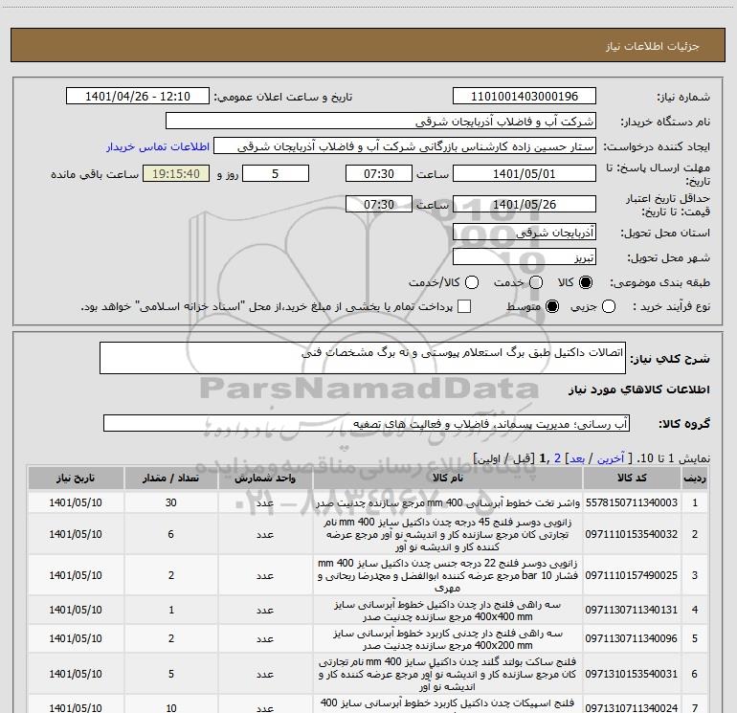Click product code 0971310711340024
This screenshot has width=737, height=713.
(x=632, y=707)
